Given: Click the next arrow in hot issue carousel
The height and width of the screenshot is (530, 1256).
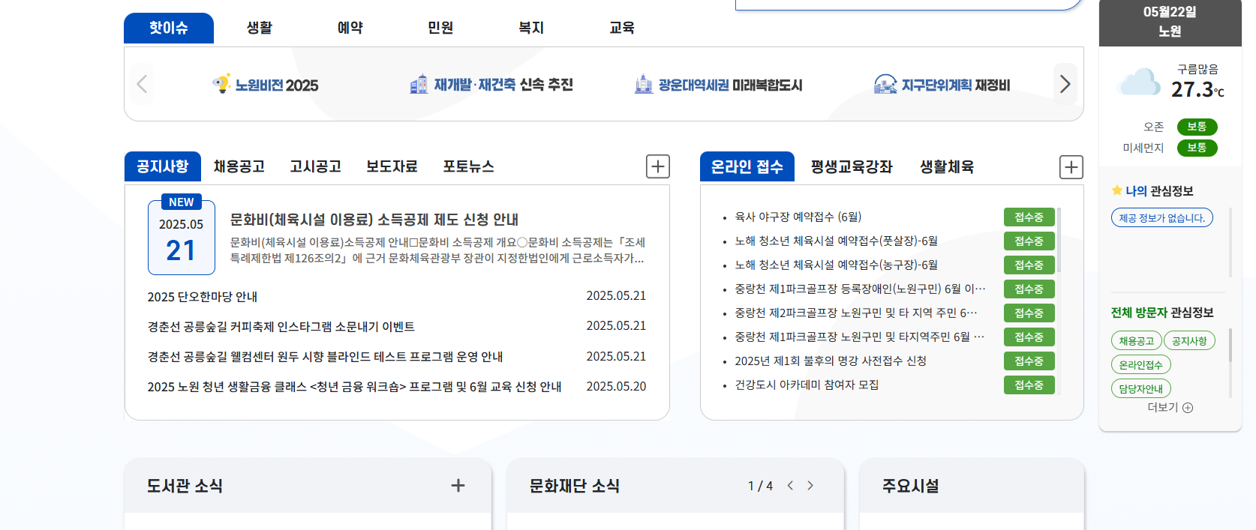Looking at the screenshot, I should (1065, 84).
